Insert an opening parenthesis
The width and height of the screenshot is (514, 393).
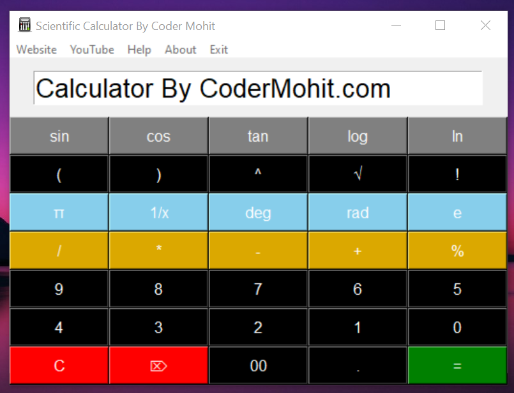[x=59, y=174]
